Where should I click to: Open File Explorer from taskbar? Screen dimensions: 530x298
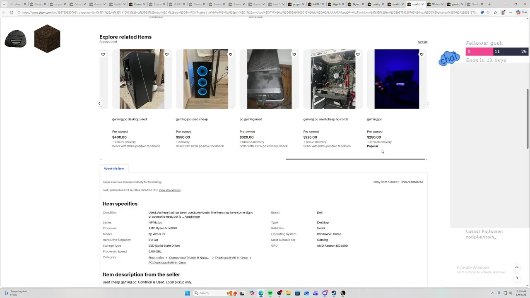coord(288,293)
